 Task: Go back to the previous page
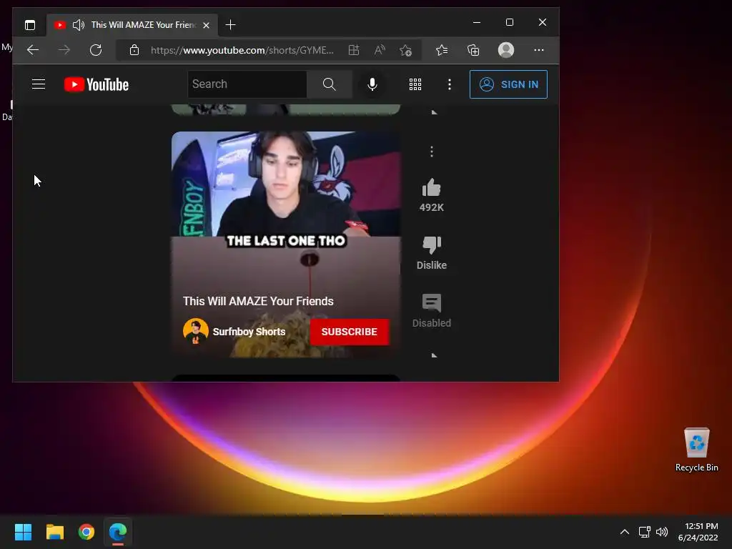[33, 50]
